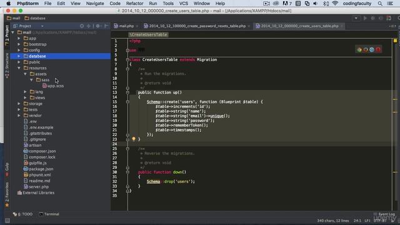Click the mail breadcrumb in navigation bar
Image resolution: width=400 pixels, height=225 pixels.
[x=14, y=18]
